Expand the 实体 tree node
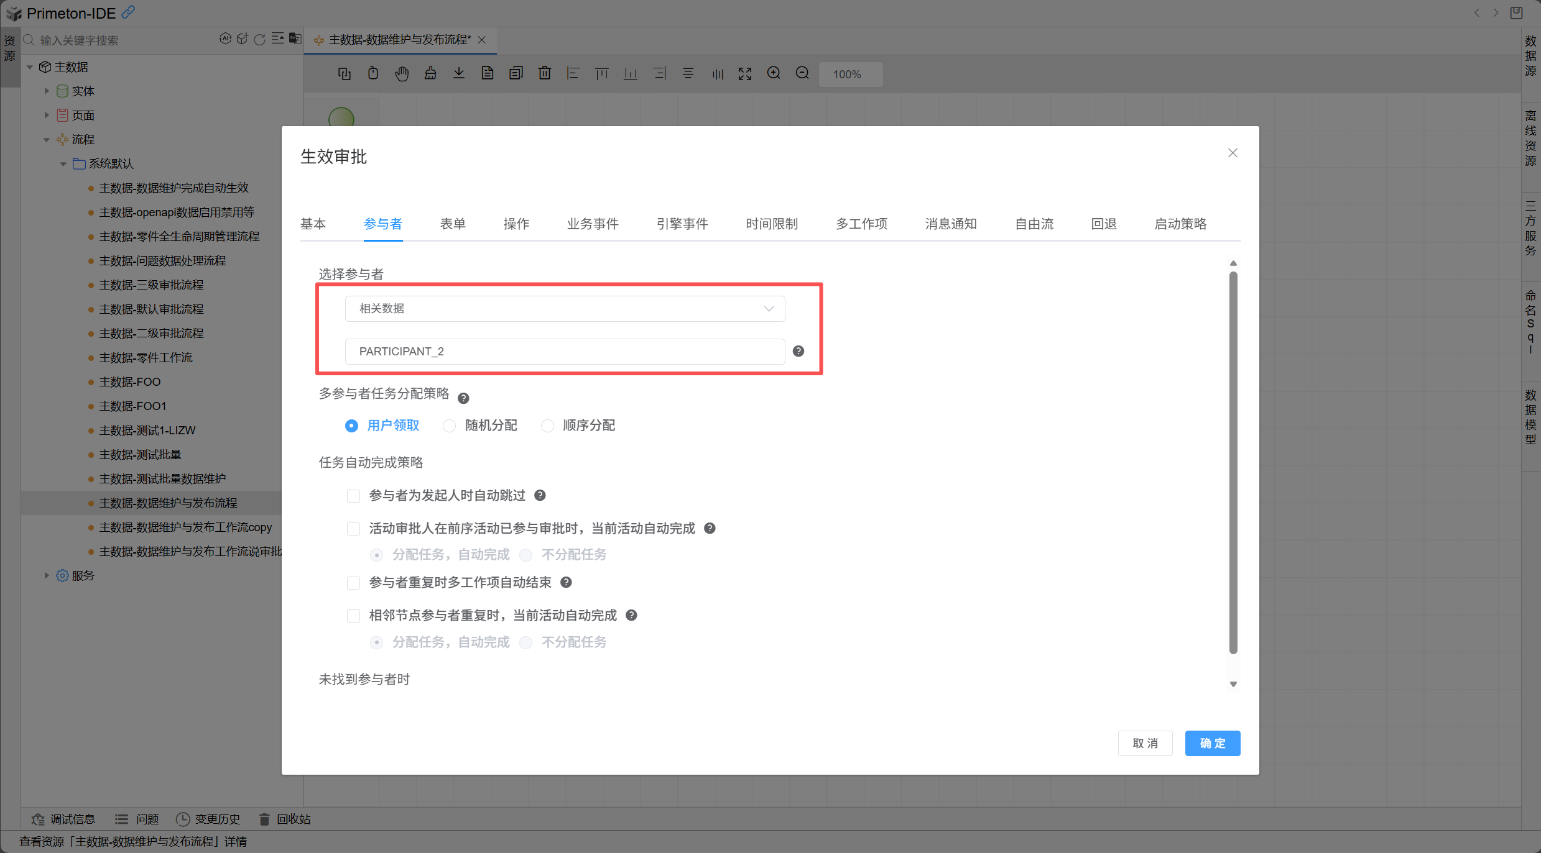Screen dimensions: 1541x853 47,91
